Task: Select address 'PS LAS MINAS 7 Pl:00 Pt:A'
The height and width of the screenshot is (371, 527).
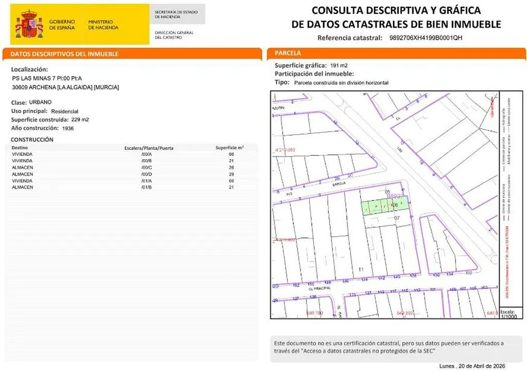Action: (x=47, y=79)
